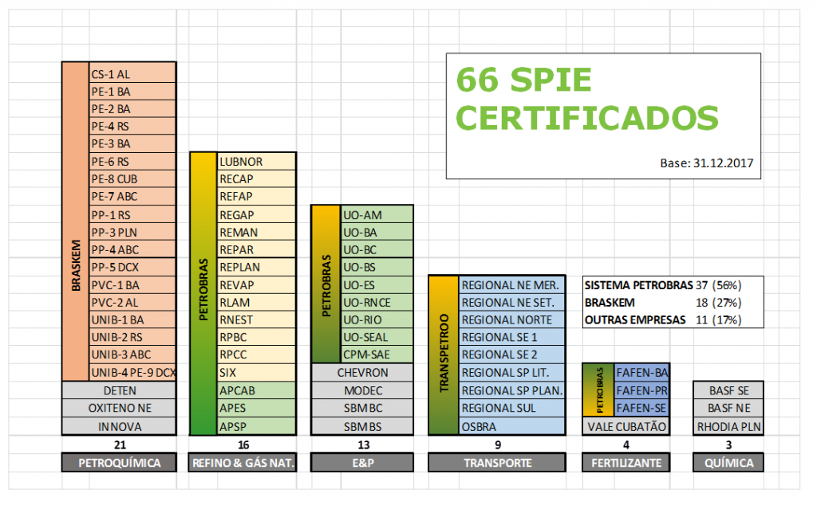Image resolution: width=817 pixels, height=525 pixels.
Task: Click the vertical orange "BRASKEM" label cell
Action: (x=76, y=221)
